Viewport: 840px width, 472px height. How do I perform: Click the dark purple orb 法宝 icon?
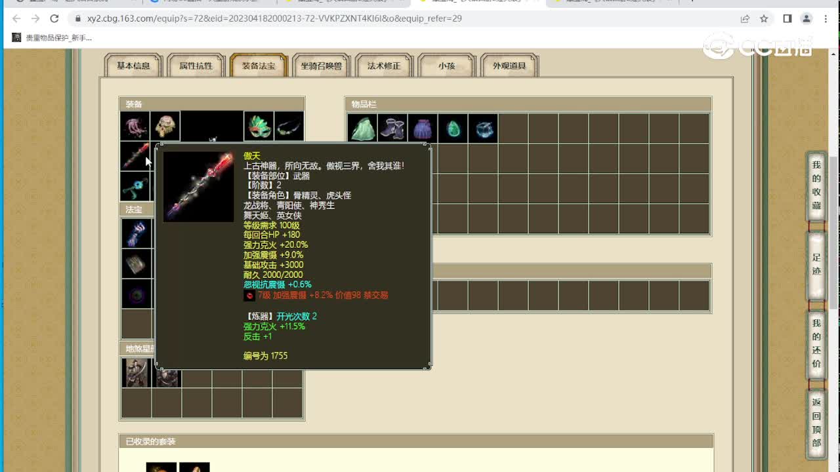coord(136,294)
